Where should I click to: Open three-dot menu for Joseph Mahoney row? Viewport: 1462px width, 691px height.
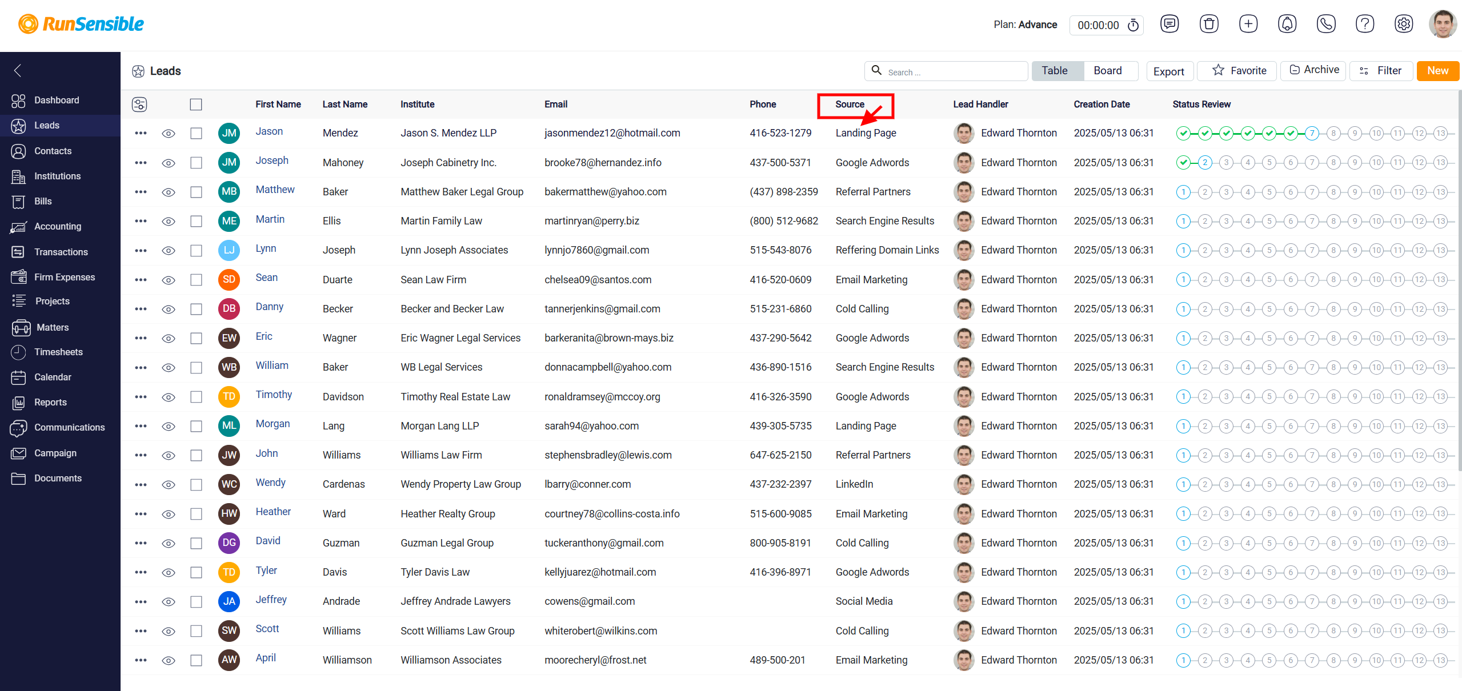[141, 163]
